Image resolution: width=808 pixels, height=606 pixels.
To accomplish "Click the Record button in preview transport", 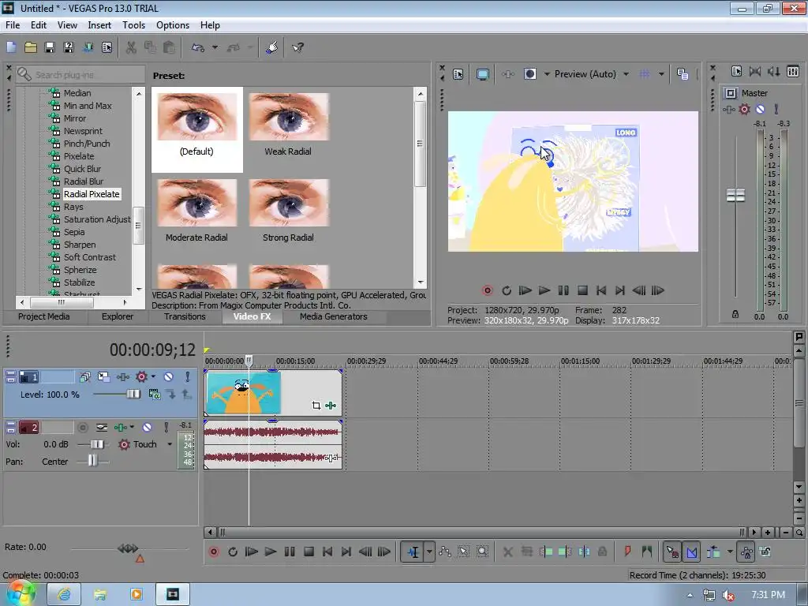I will 488,290.
